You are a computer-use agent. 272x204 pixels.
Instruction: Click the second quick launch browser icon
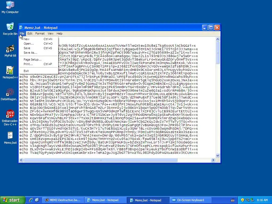37,200
